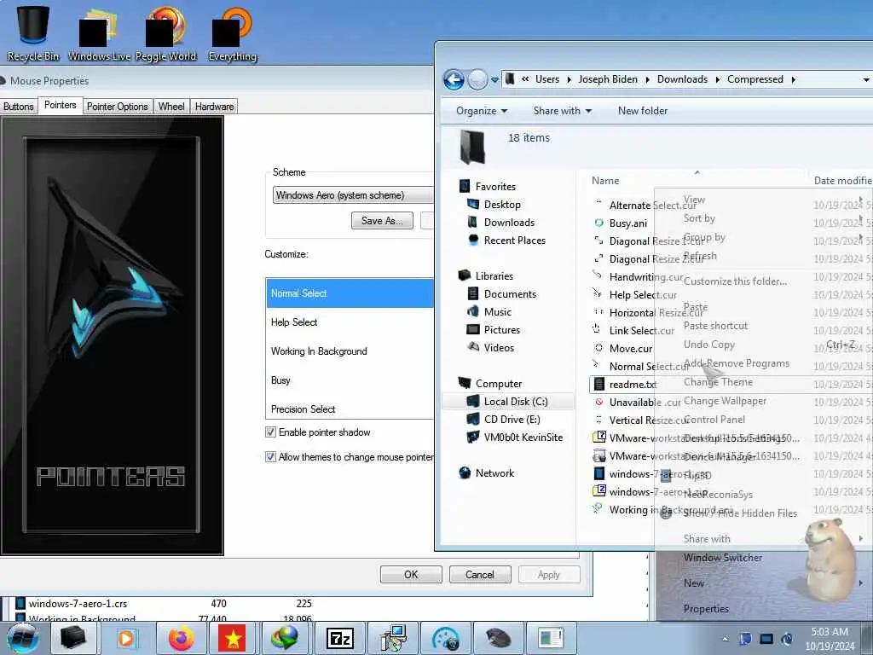Switch to the Hardware tab

click(x=214, y=107)
